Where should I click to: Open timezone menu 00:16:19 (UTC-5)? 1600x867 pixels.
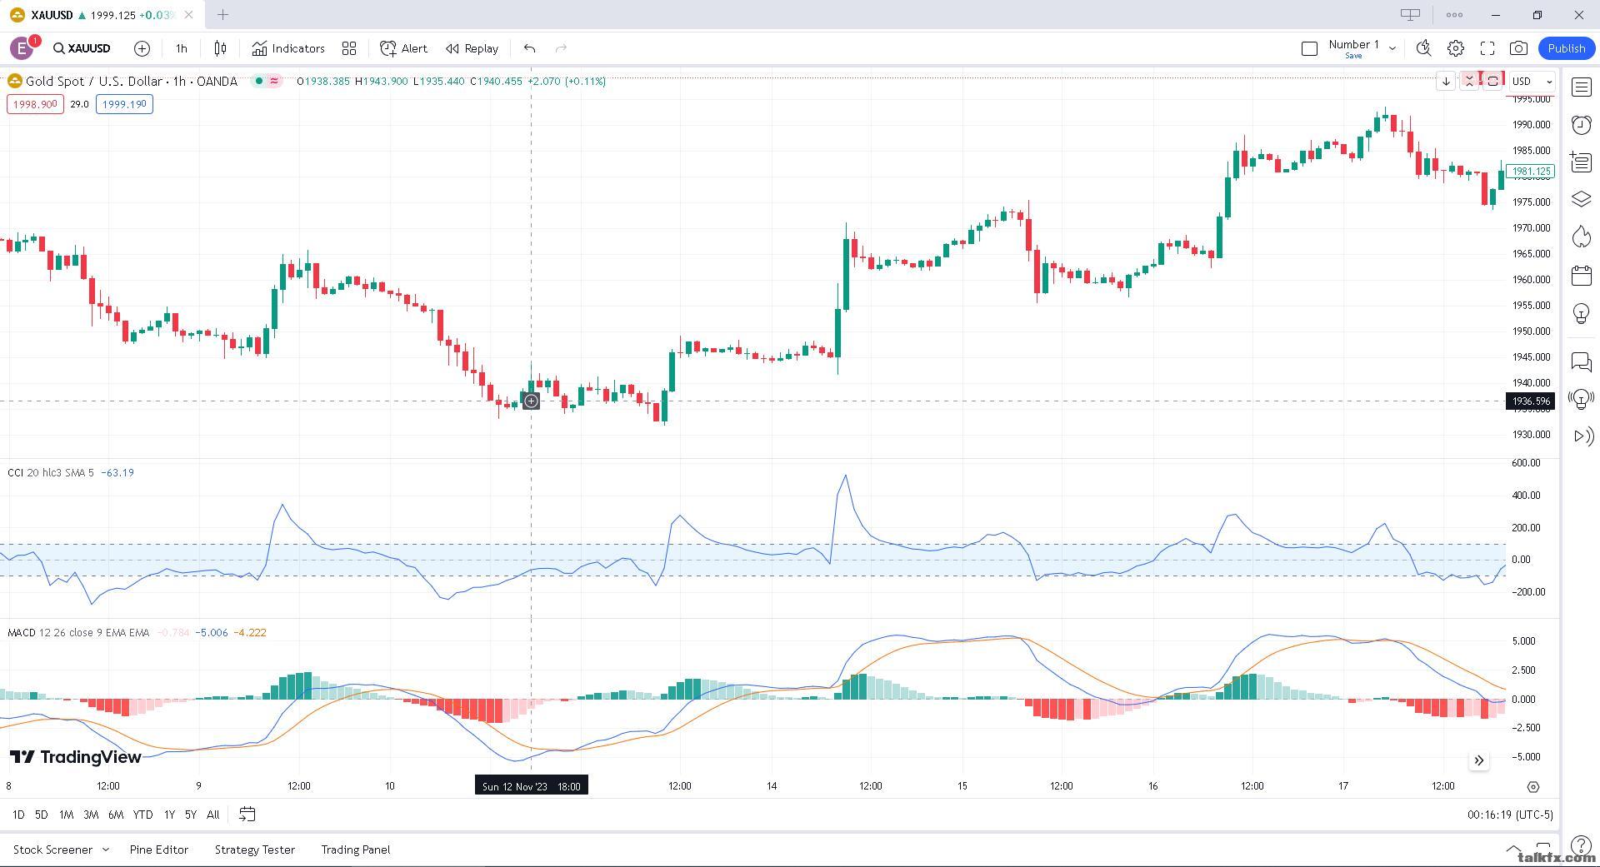[1510, 815]
